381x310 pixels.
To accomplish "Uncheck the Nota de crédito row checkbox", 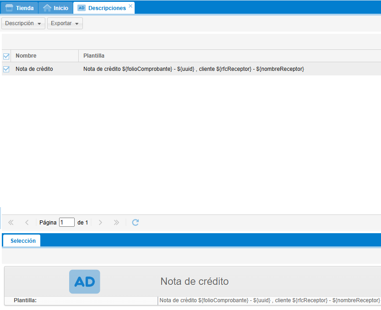I will click(x=6, y=69).
